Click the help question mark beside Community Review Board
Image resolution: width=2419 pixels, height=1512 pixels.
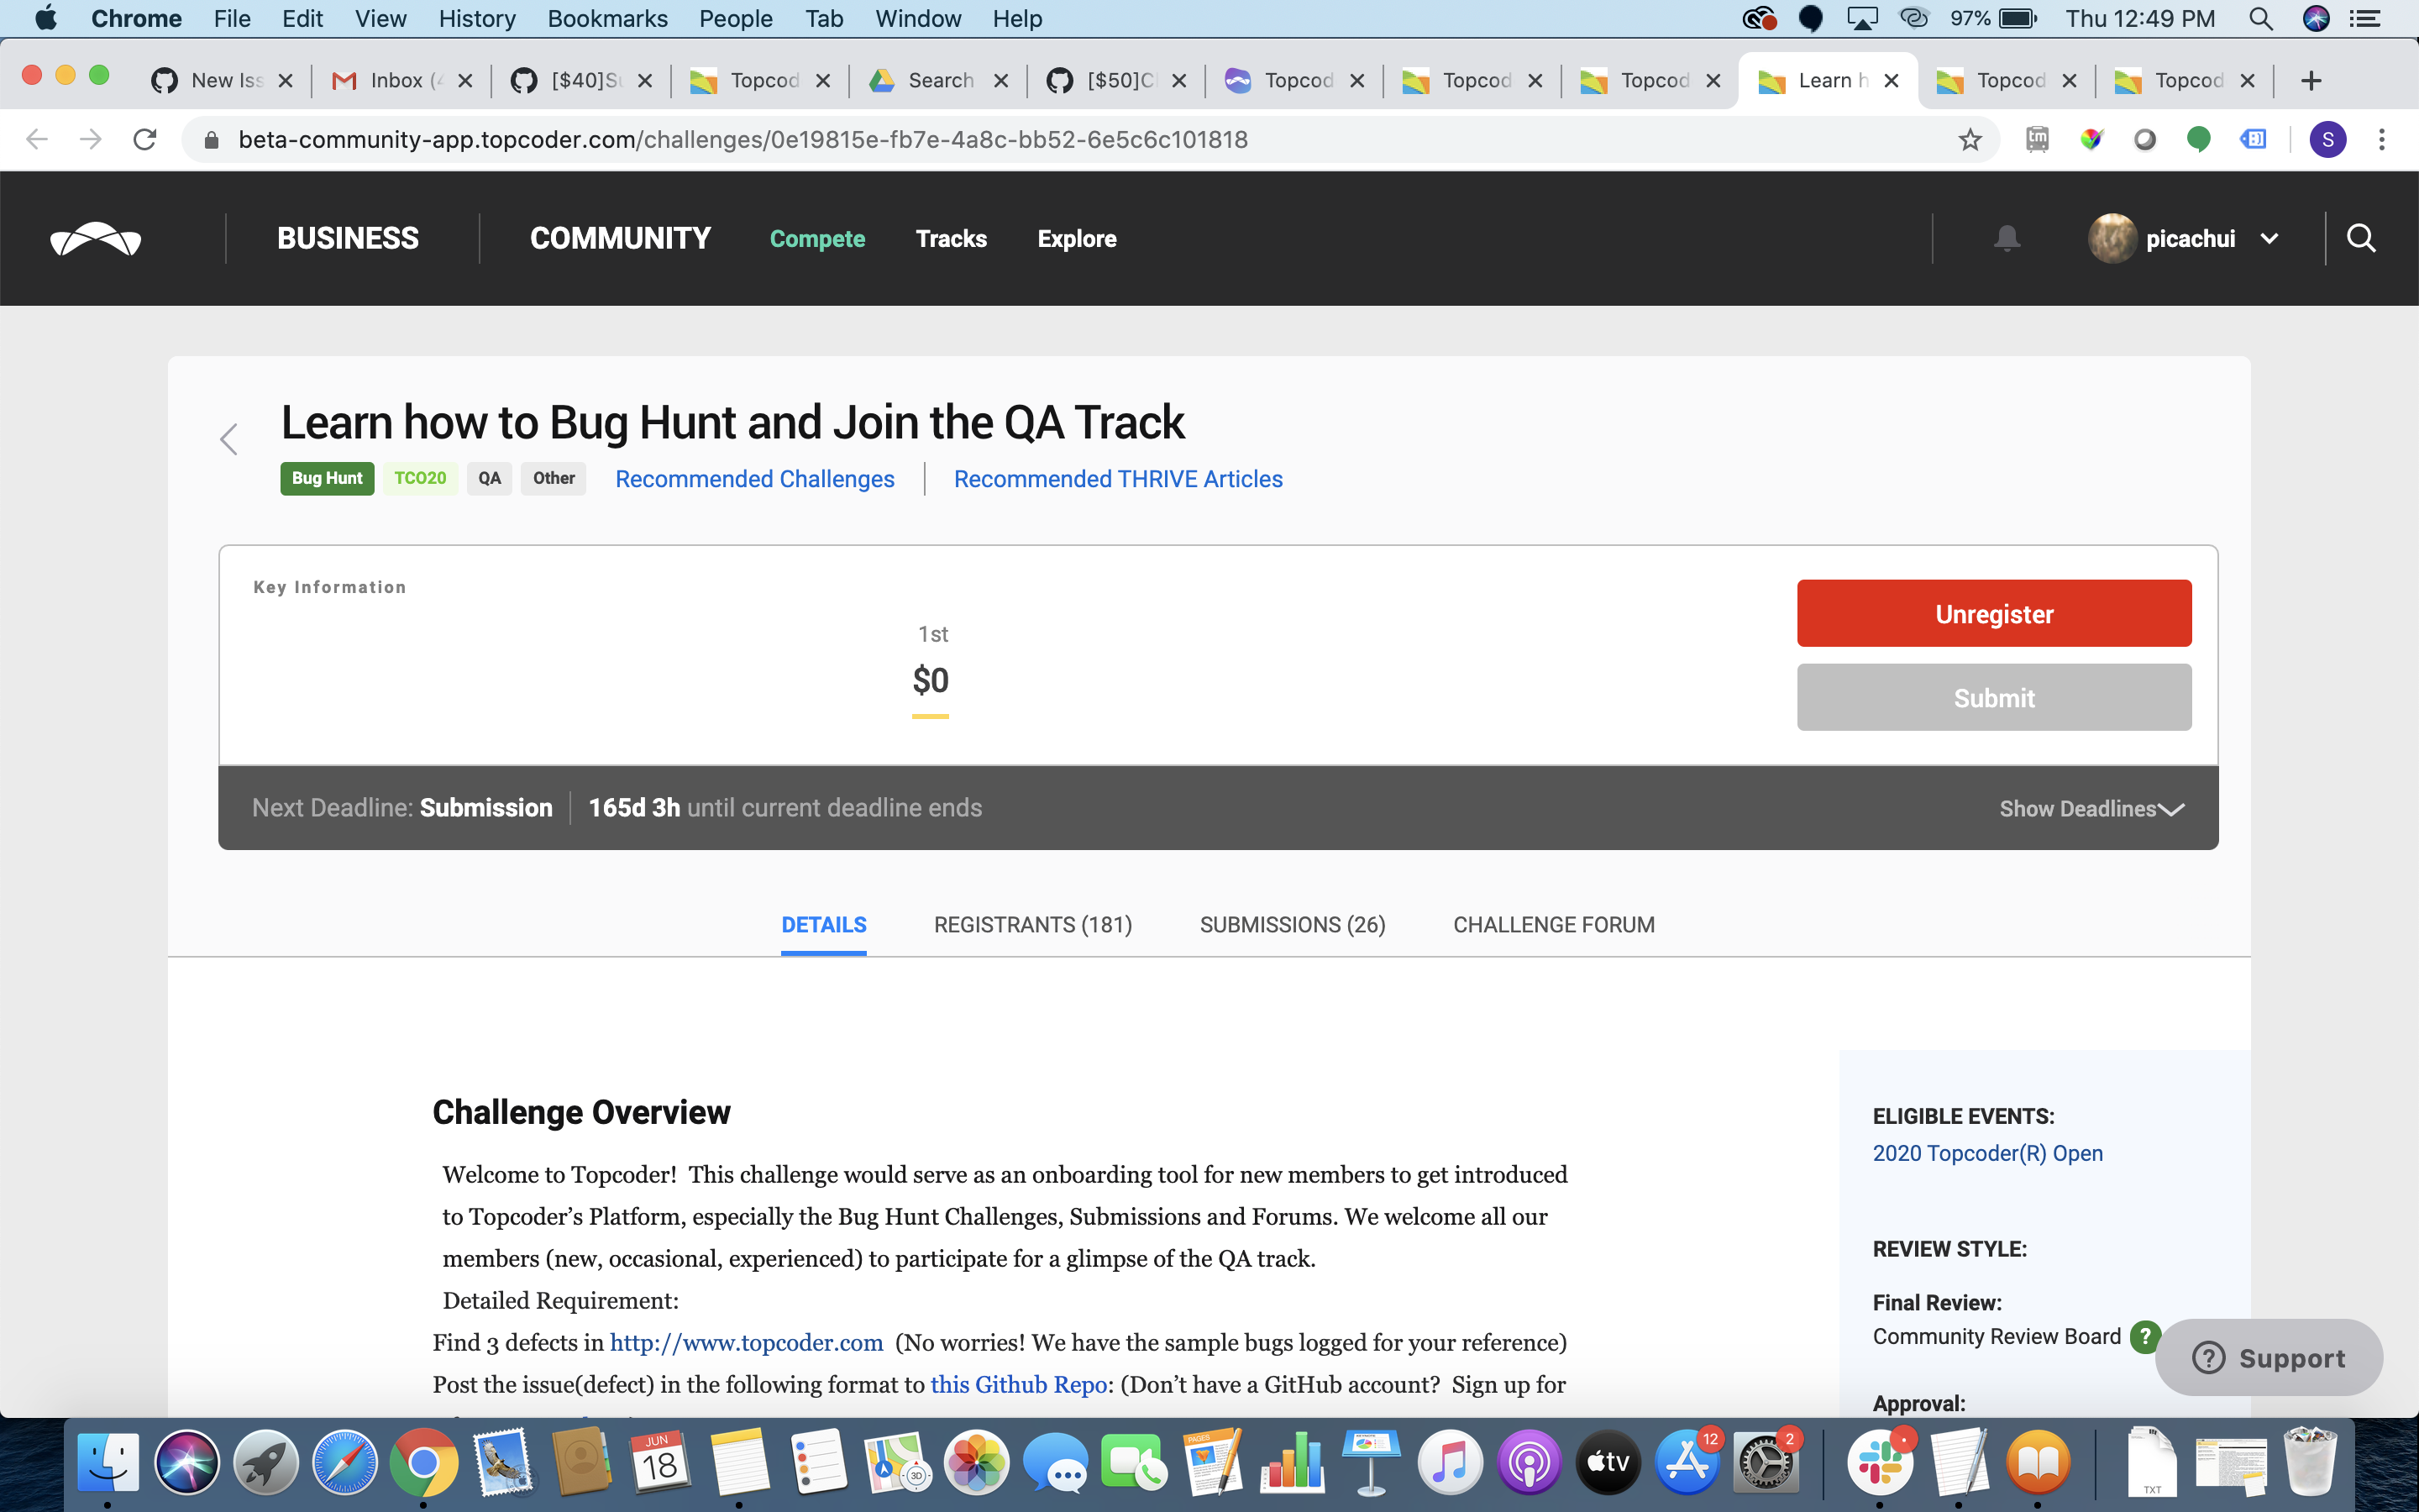click(2144, 1336)
